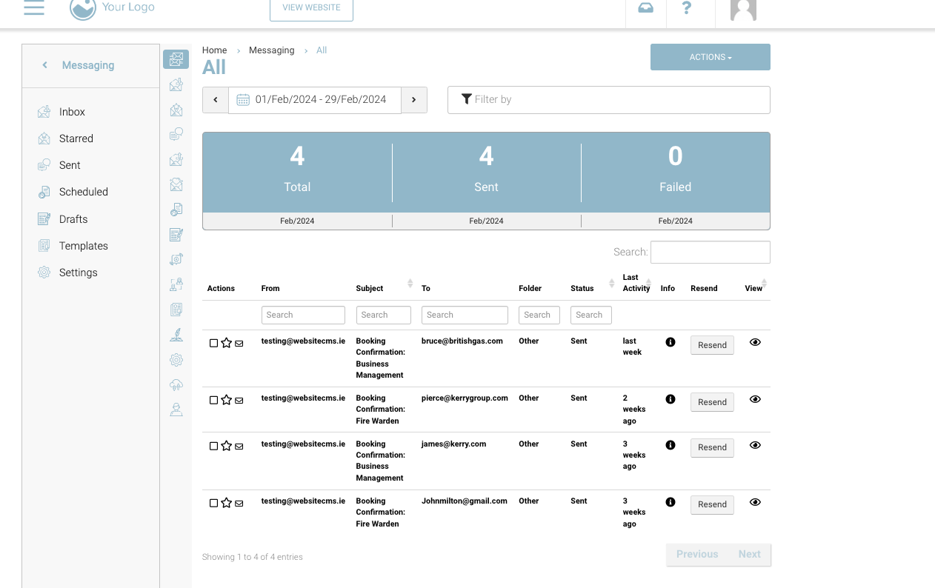935x588 pixels.
Task: Click the hamburger menu icon
Action: 34,8
